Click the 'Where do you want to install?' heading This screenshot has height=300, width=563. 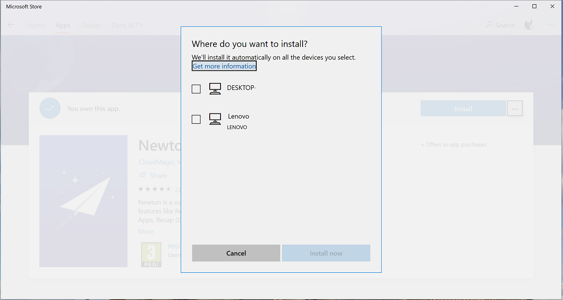[x=250, y=44]
